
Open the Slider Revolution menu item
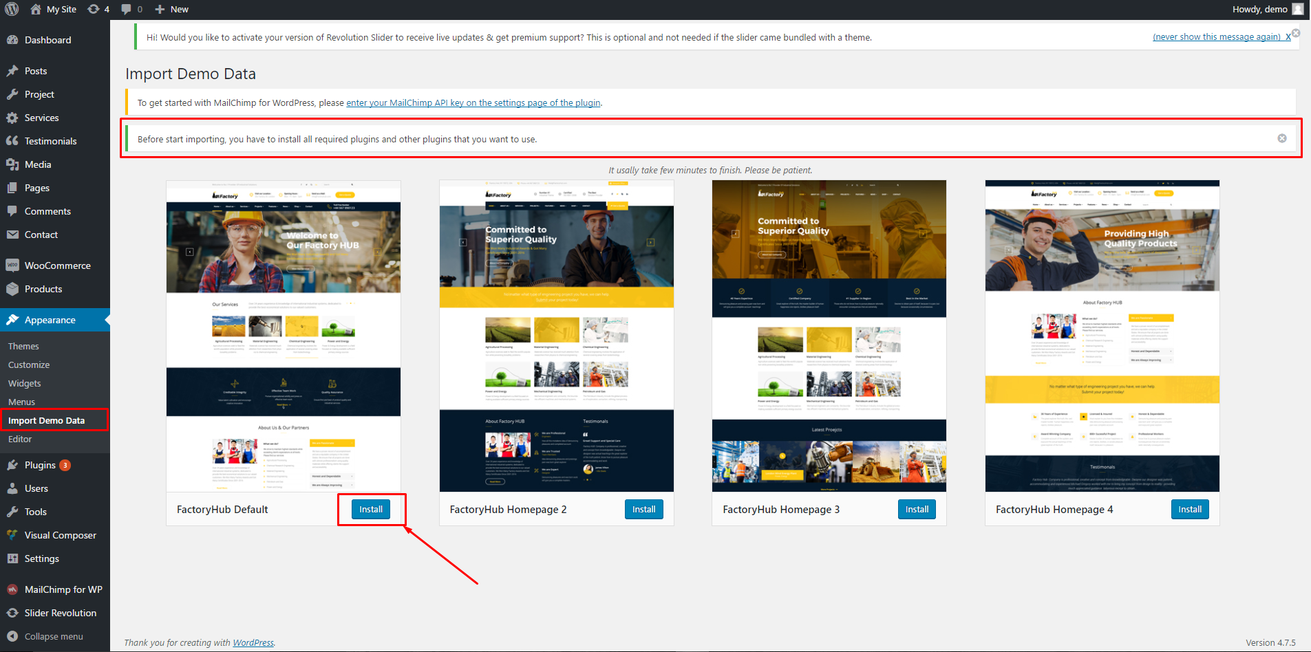pyautogui.click(x=60, y=613)
